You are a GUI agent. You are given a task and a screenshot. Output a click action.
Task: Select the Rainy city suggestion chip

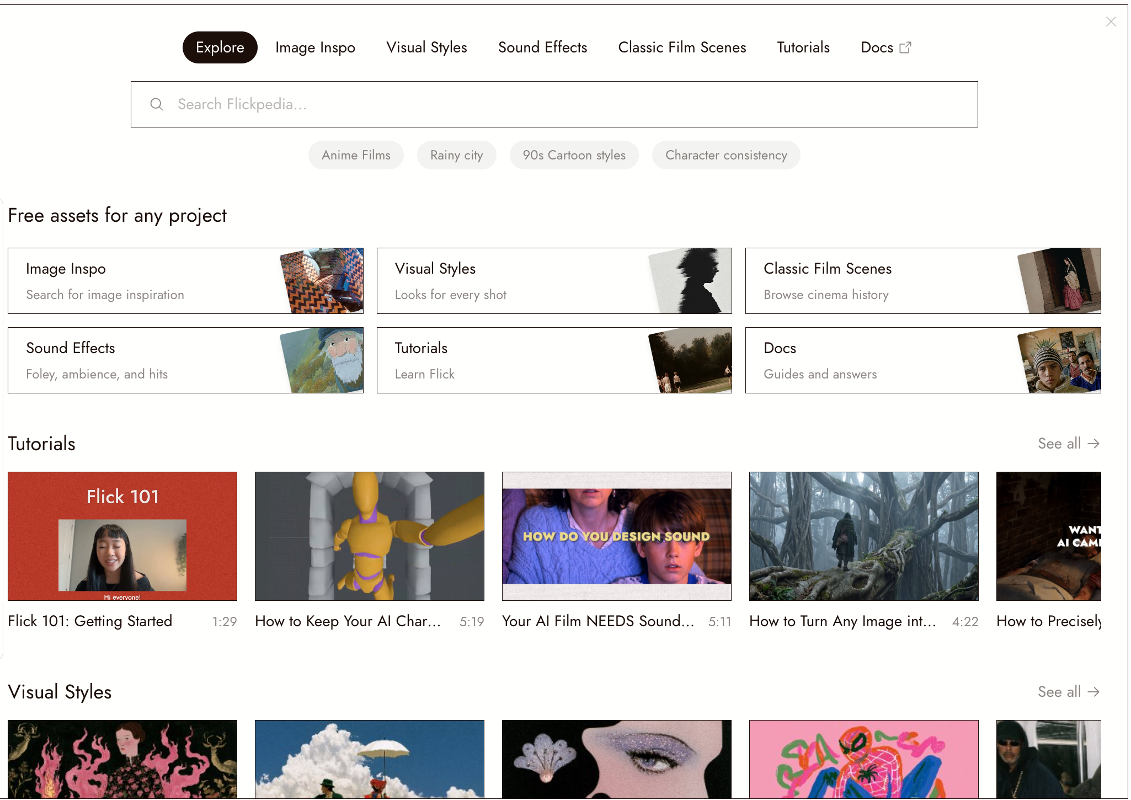point(456,155)
